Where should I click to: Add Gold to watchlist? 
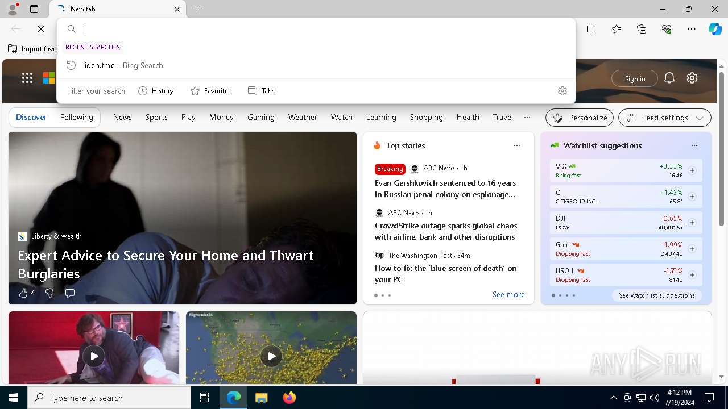click(692, 249)
